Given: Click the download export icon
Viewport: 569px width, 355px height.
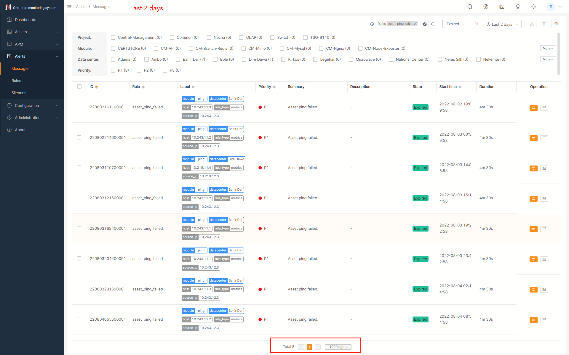Looking at the screenshot, I should click(x=532, y=24).
